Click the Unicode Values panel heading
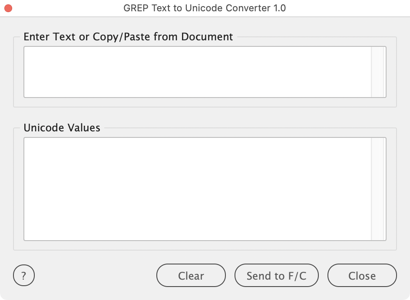Screen dimensions: 410x300 click(x=62, y=128)
